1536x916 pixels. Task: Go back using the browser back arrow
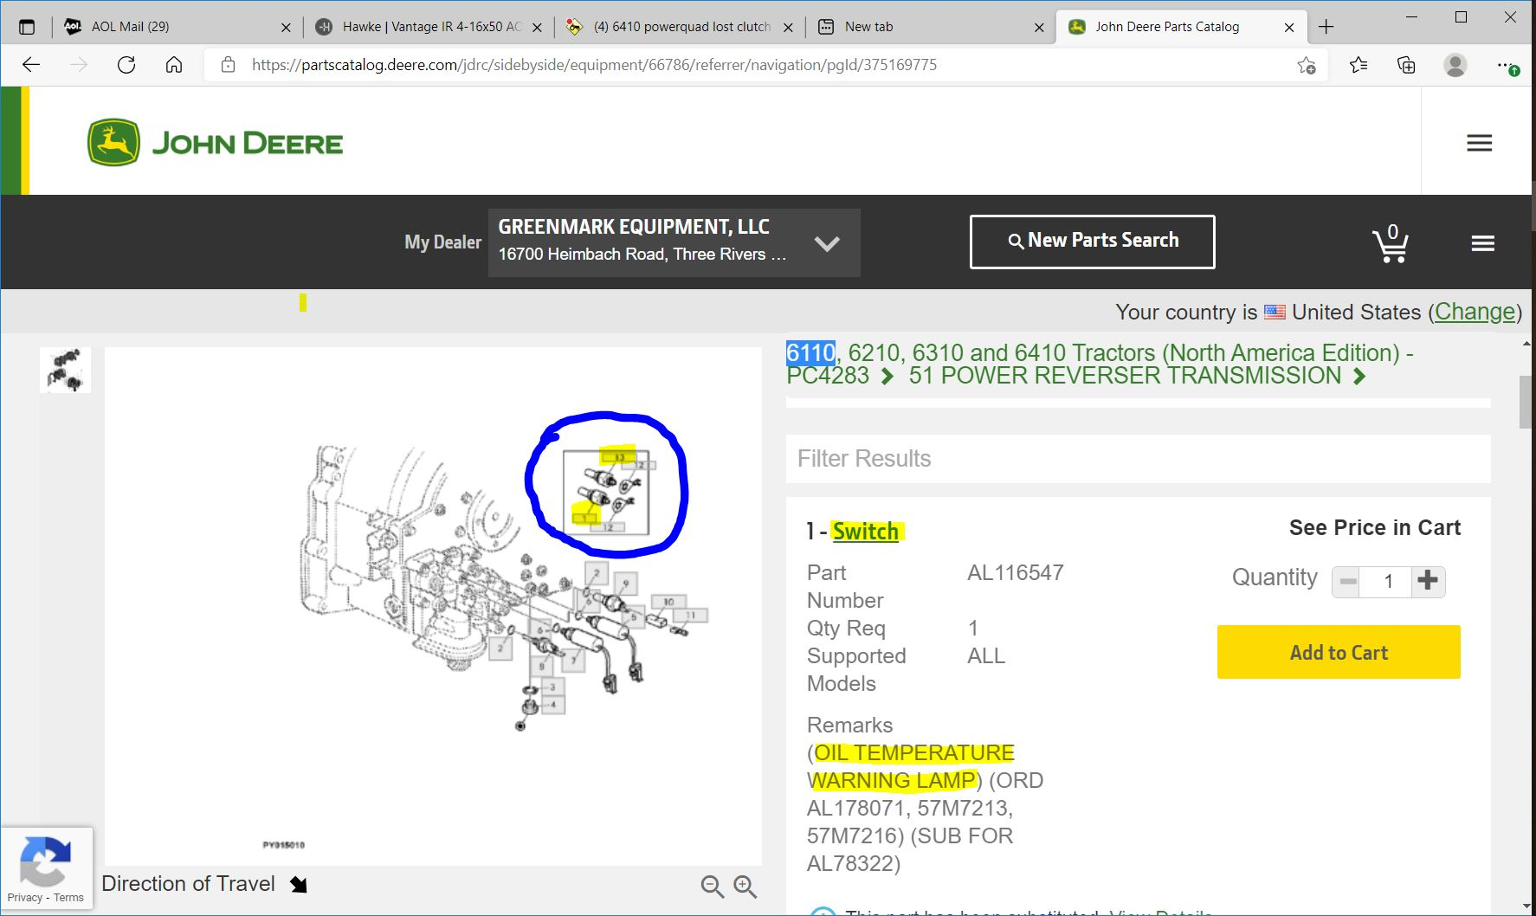pyautogui.click(x=31, y=65)
